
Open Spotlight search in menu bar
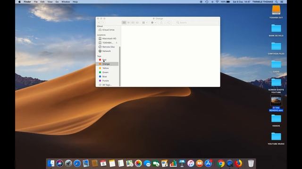pyautogui.click(x=277, y=2)
